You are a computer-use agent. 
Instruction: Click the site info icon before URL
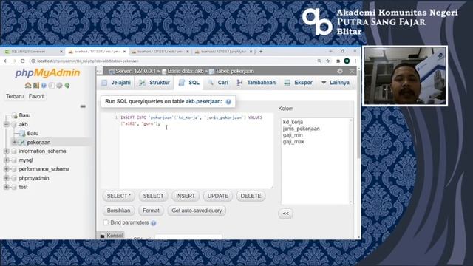[x=33, y=61]
